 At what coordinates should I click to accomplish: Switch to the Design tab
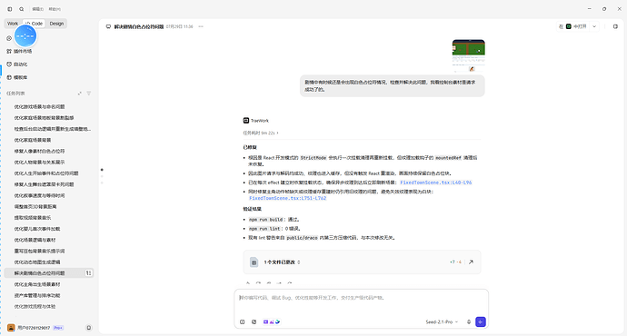pyautogui.click(x=56, y=24)
